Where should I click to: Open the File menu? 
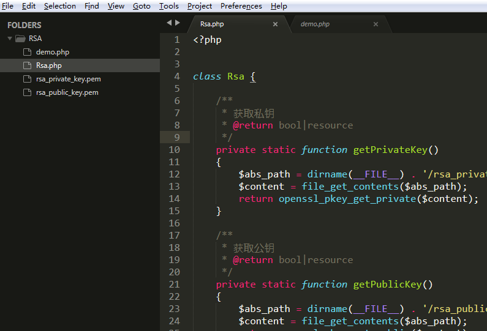(7, 6)
